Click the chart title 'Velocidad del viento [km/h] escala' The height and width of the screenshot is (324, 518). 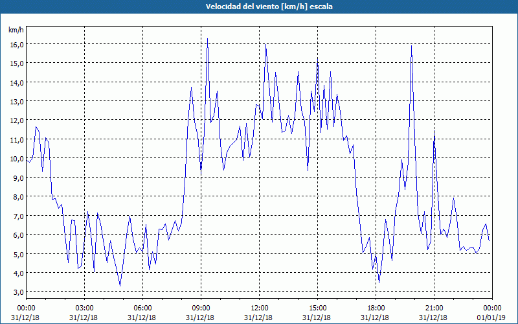point(269,6)
